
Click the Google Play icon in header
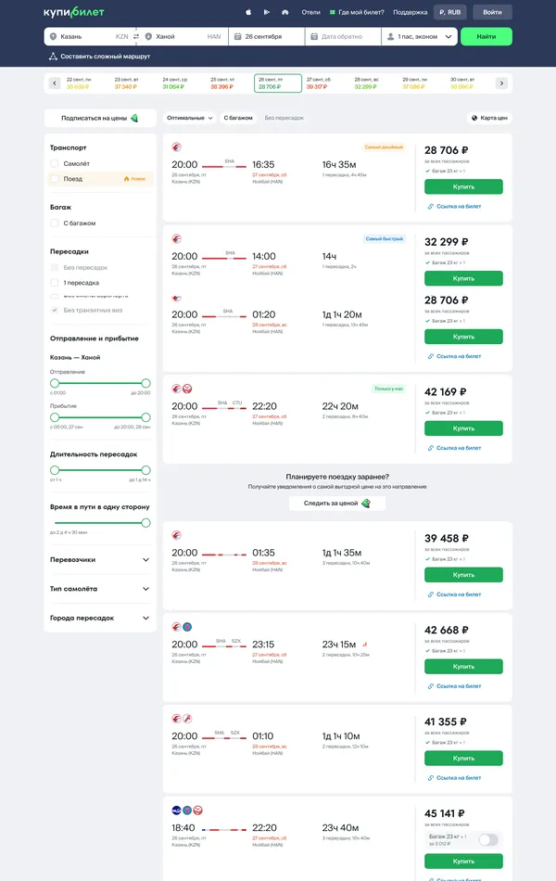[x=266, y=12]
